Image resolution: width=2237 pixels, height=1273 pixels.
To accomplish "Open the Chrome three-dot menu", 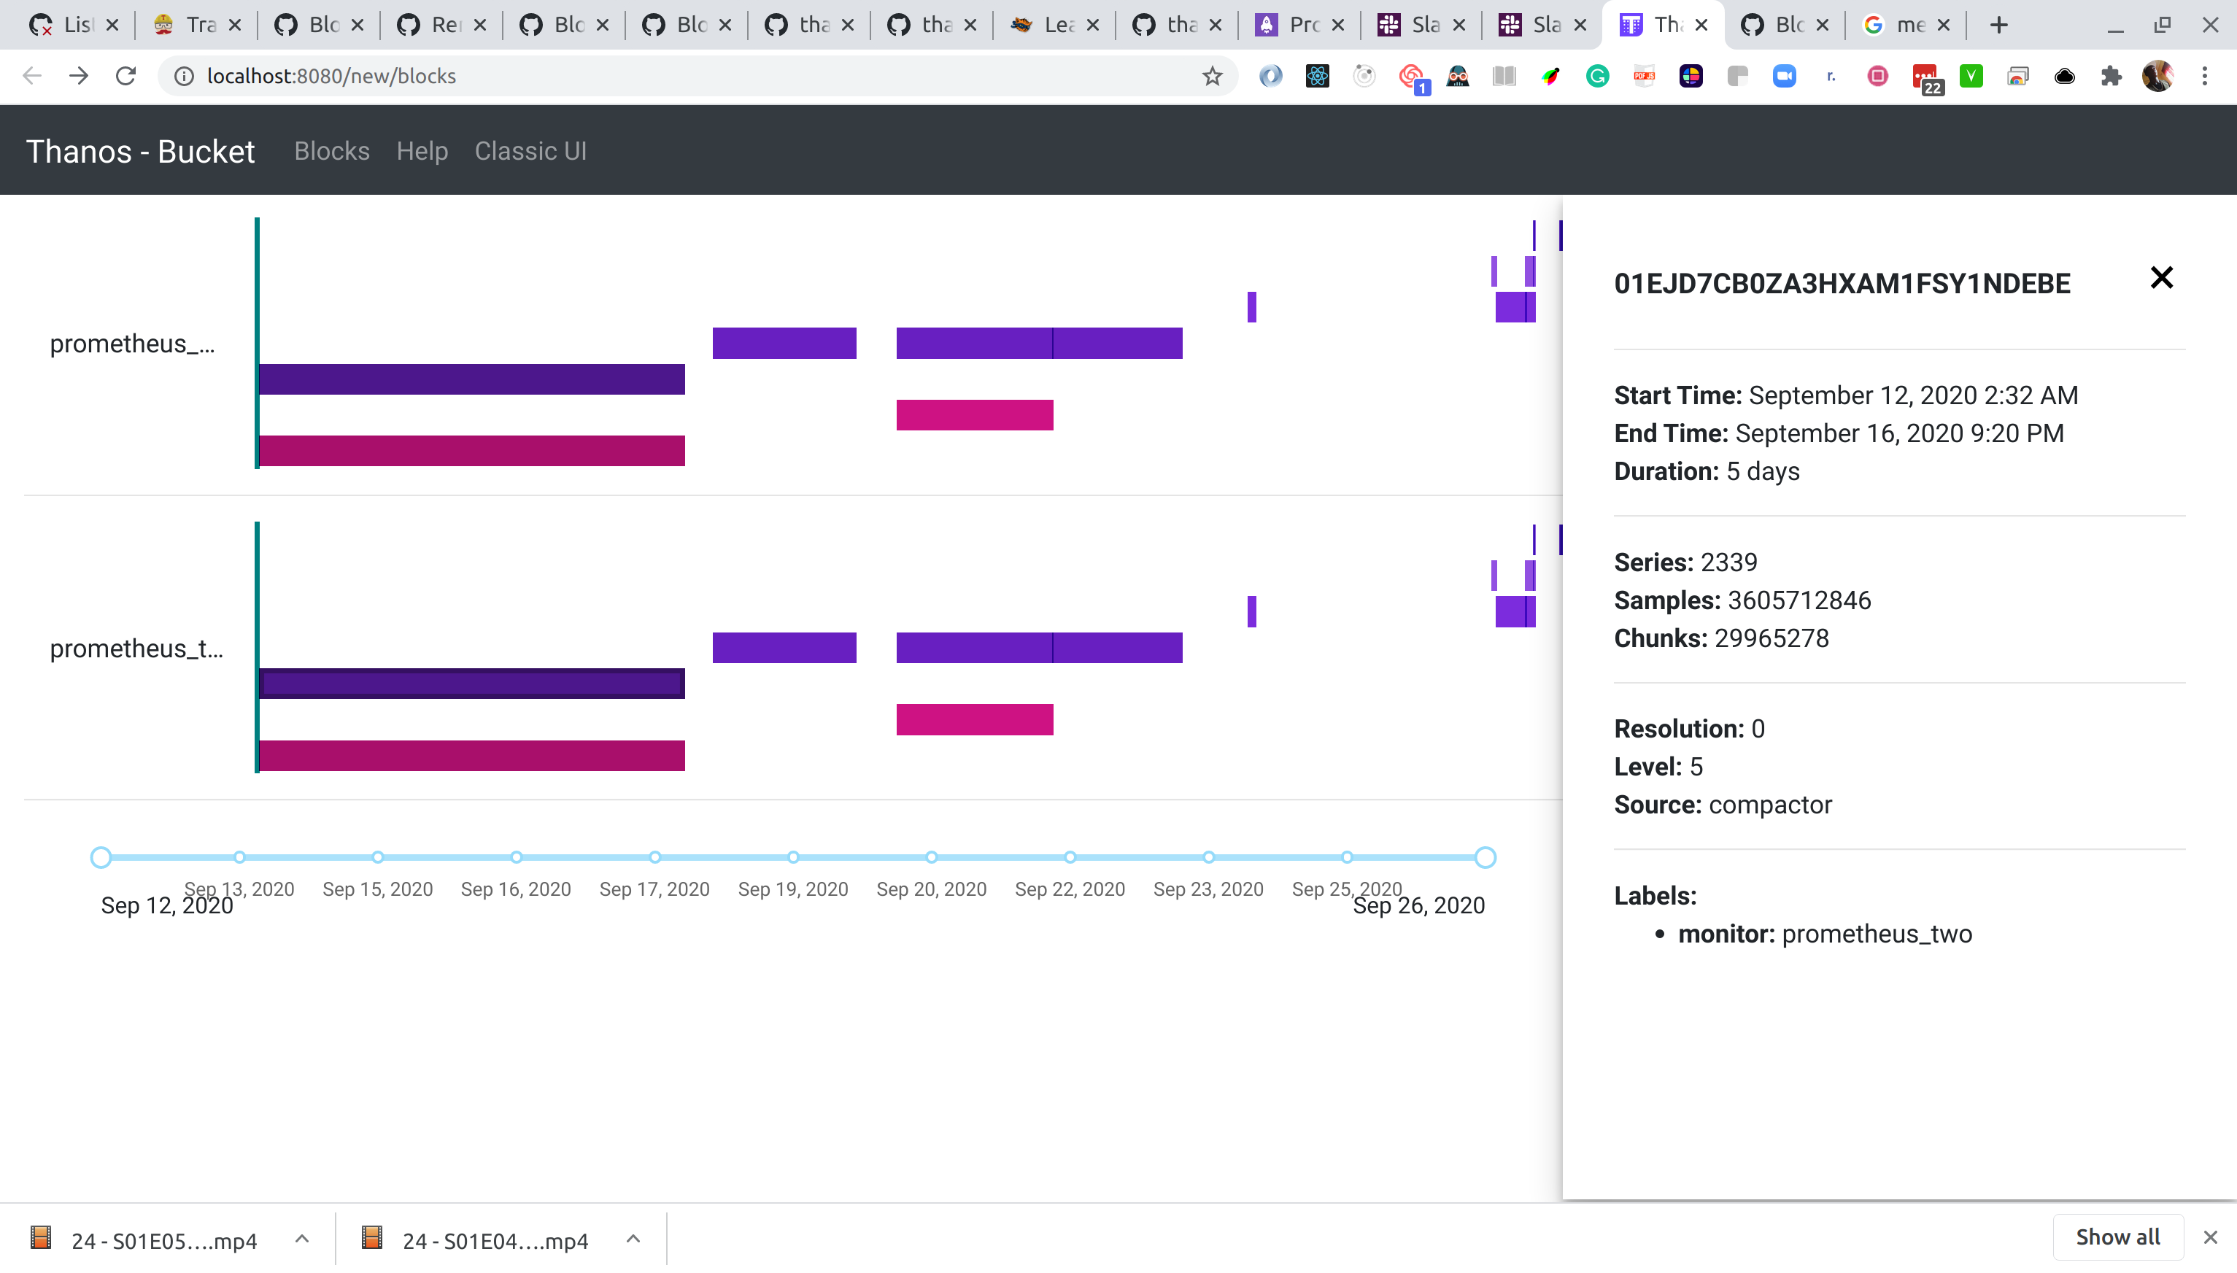I will (2205, 76).
